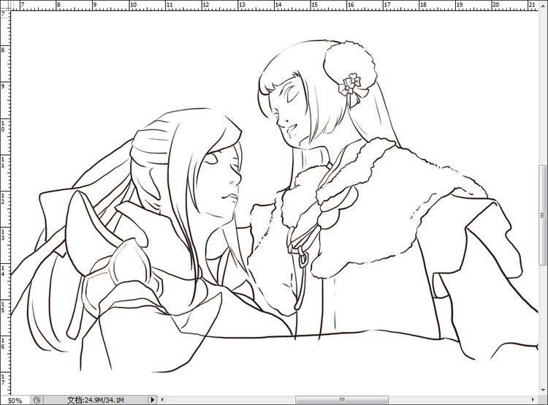Click the document size readout 文档:24.9M/34.1M
Image resolution: width=548 pixels, height=405 pixels.
pos(96,400)
